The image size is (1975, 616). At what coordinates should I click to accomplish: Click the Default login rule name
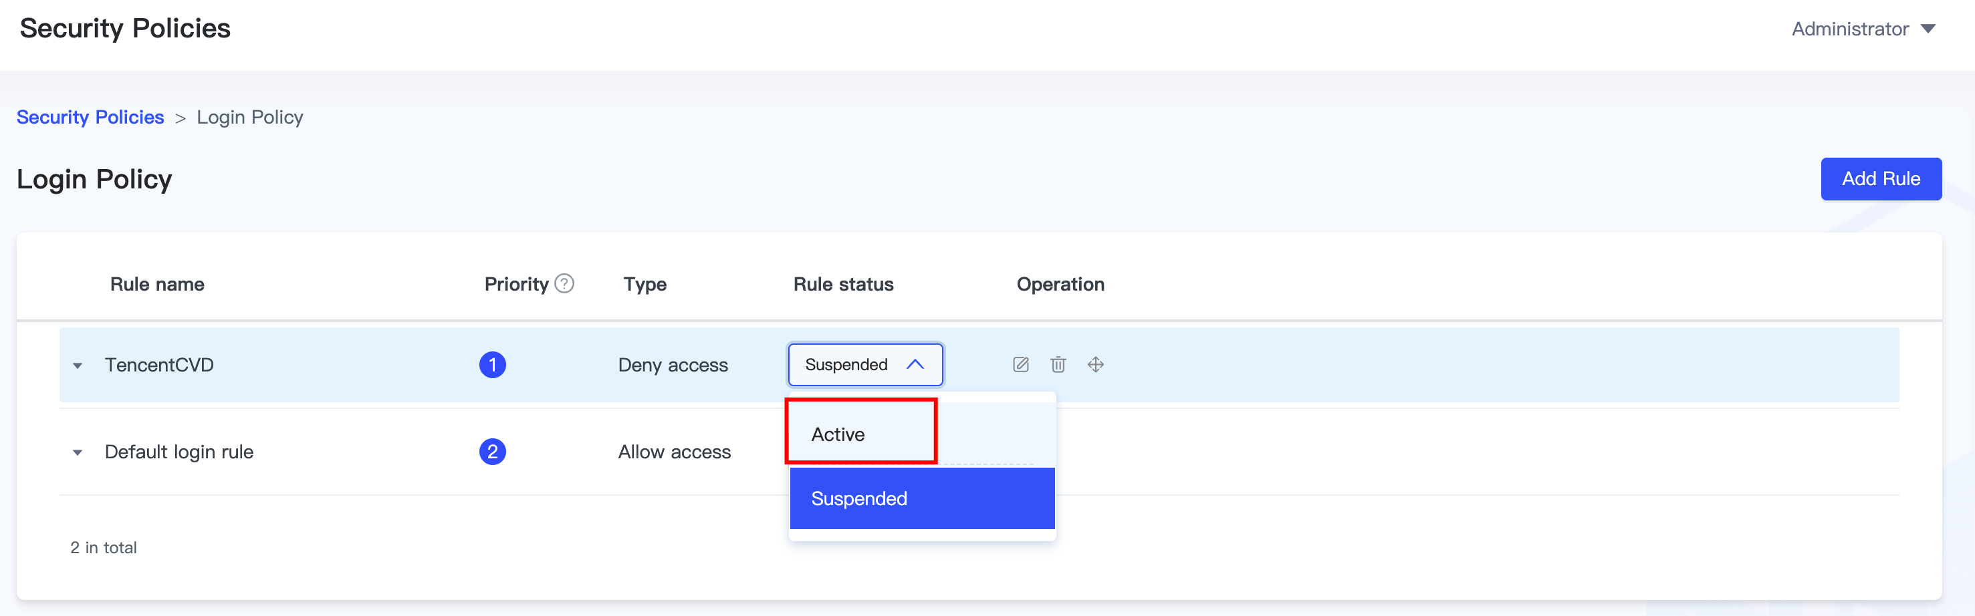[x=179, y=452]
